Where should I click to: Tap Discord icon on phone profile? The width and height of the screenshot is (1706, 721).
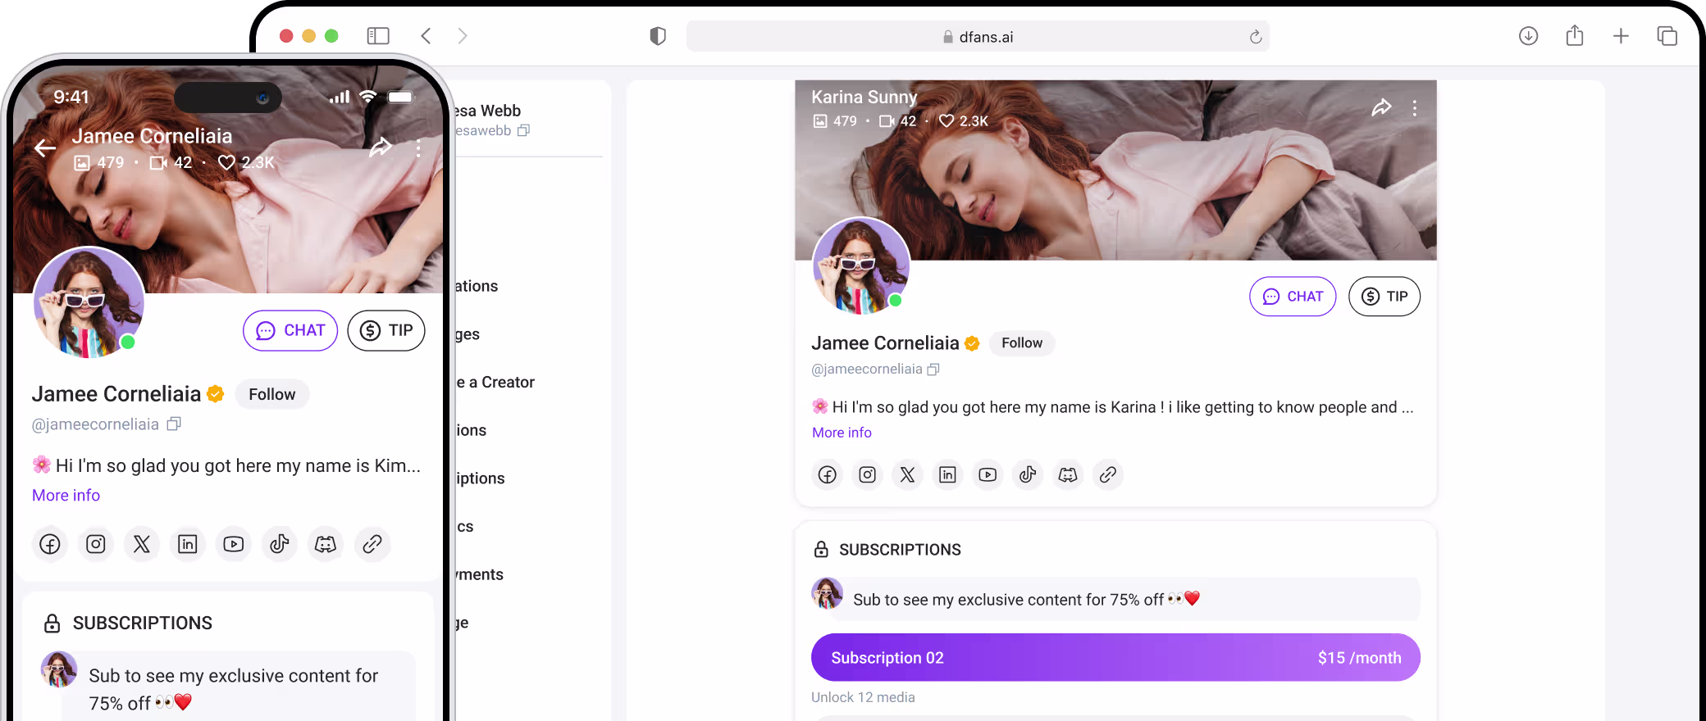point(326,544)
